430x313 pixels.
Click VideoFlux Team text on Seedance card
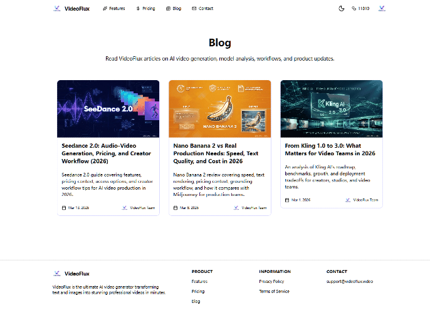(142, 208)
